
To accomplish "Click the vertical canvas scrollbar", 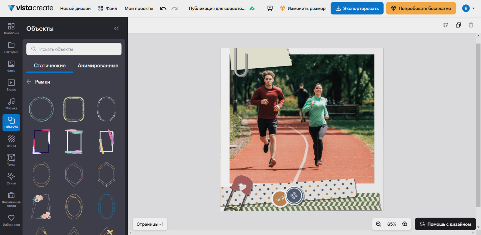I will coord(478,125).
